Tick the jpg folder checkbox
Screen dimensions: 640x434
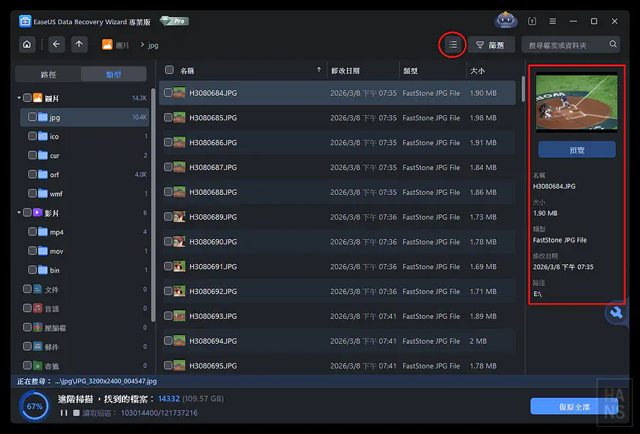33,117
